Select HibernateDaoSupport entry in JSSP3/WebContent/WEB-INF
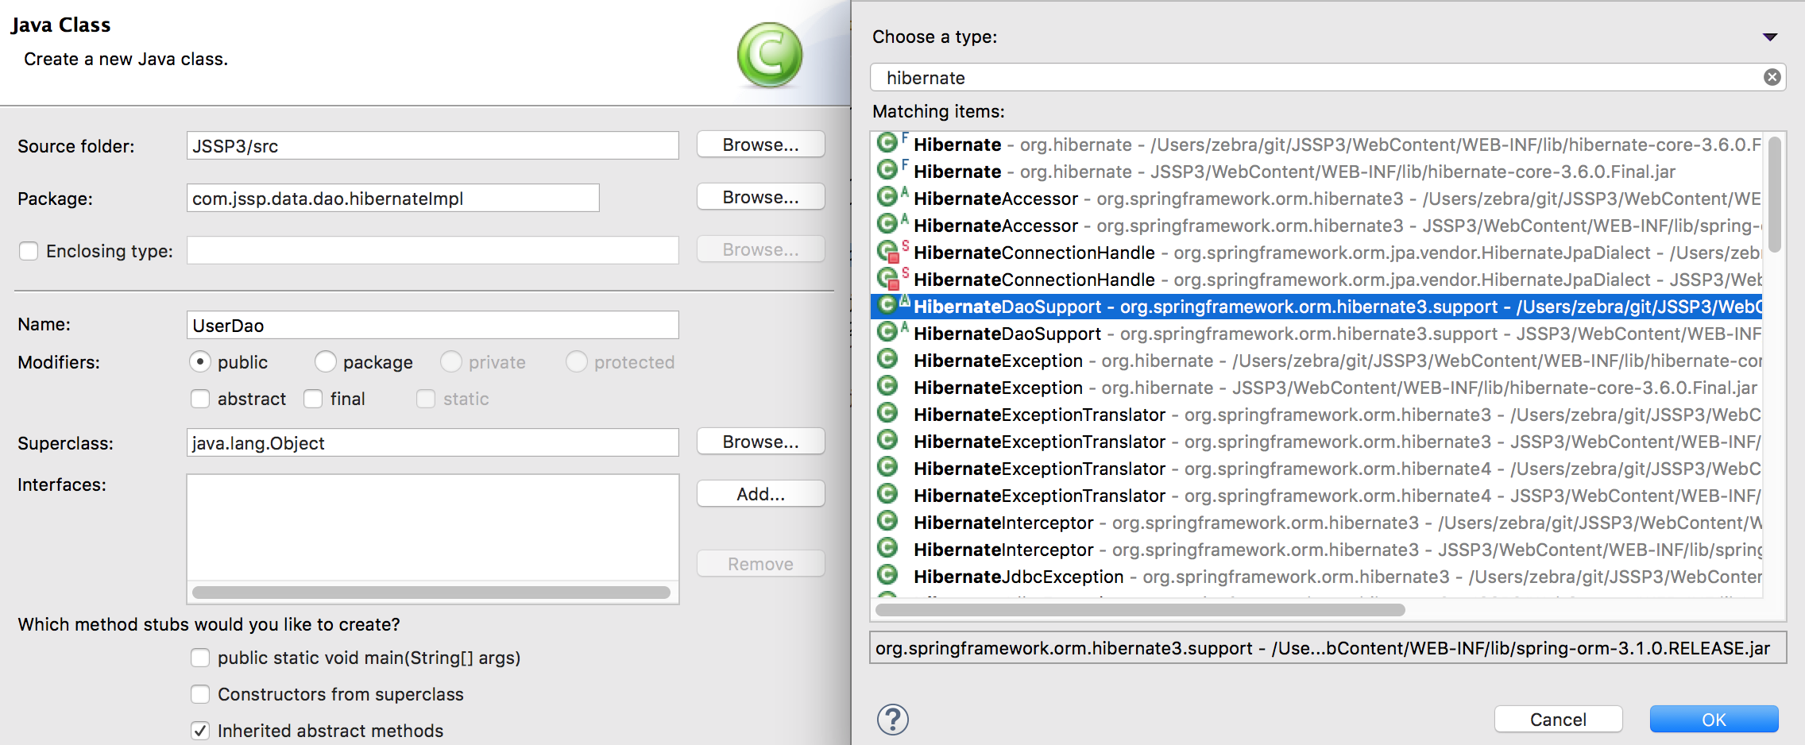The height and width of the screenshot is (745, 1805). coord(1316,334)
